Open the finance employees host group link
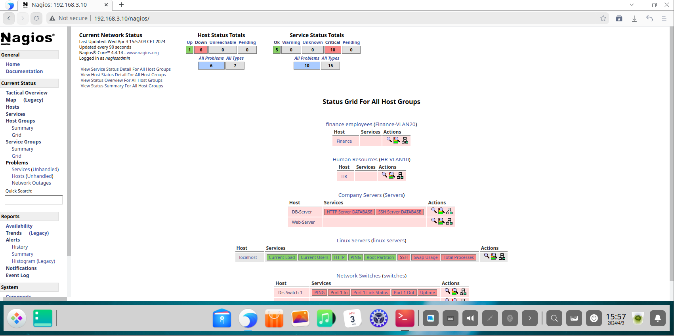The height and width of the screenshot is (336, 674). [349, 124]
